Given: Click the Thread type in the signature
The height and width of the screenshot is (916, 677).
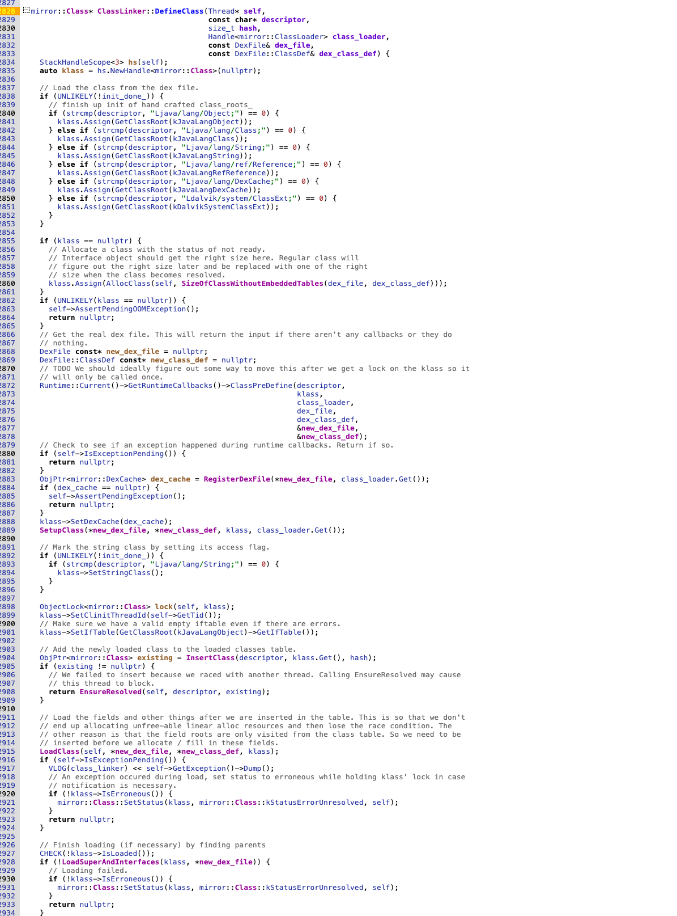Looking at the screenshot, I should 222,11.
